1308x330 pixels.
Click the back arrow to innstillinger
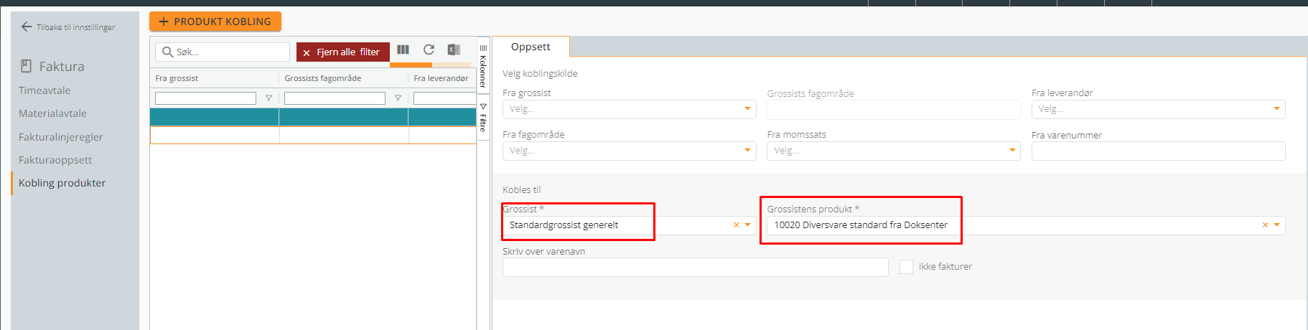point(27,27)
